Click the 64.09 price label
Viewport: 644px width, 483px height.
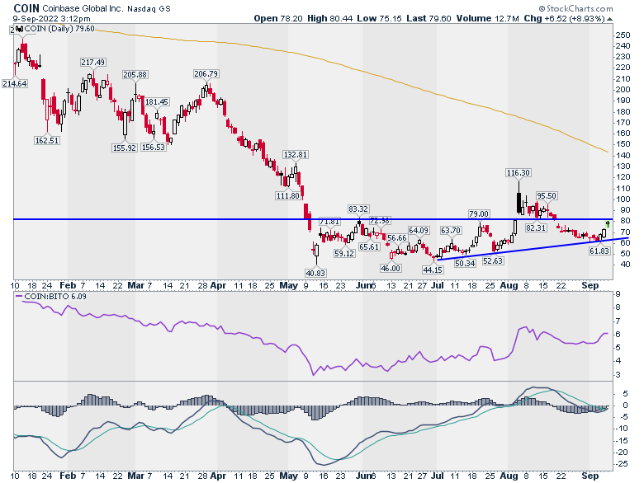point(419,231)
